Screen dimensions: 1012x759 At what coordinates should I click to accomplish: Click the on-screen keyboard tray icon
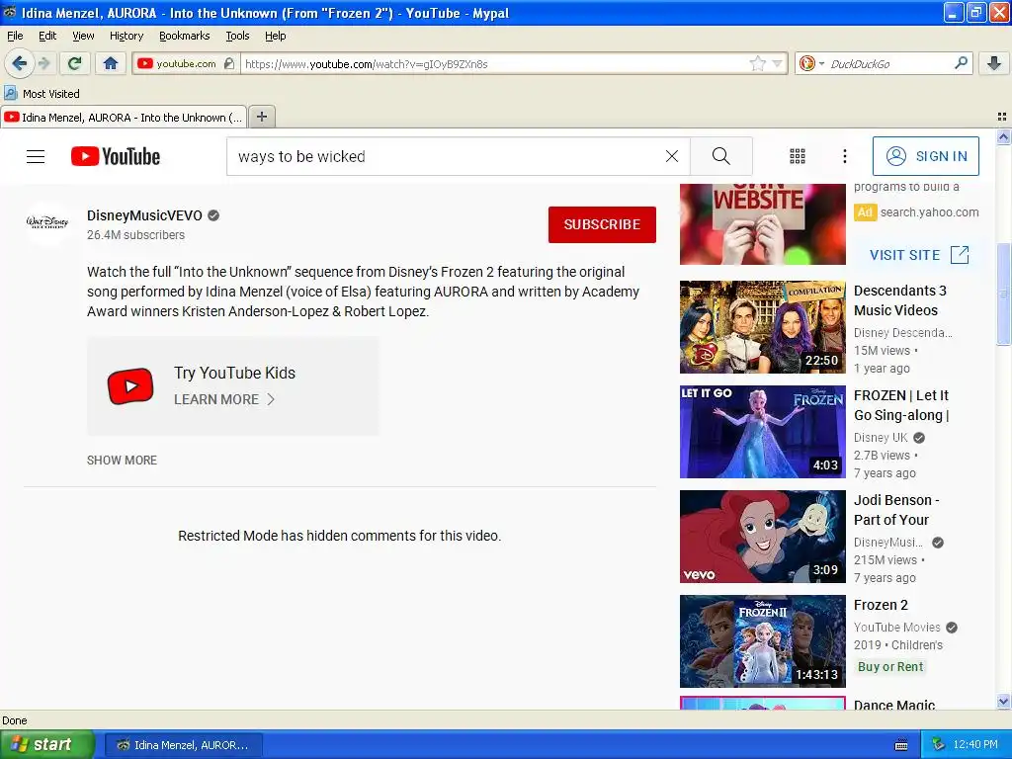tap(901, 745)
